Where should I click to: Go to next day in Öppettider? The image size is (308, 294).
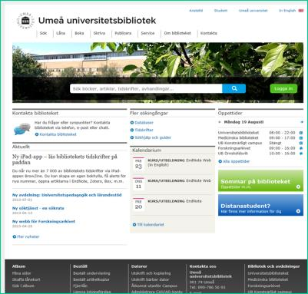click(302, 122)
